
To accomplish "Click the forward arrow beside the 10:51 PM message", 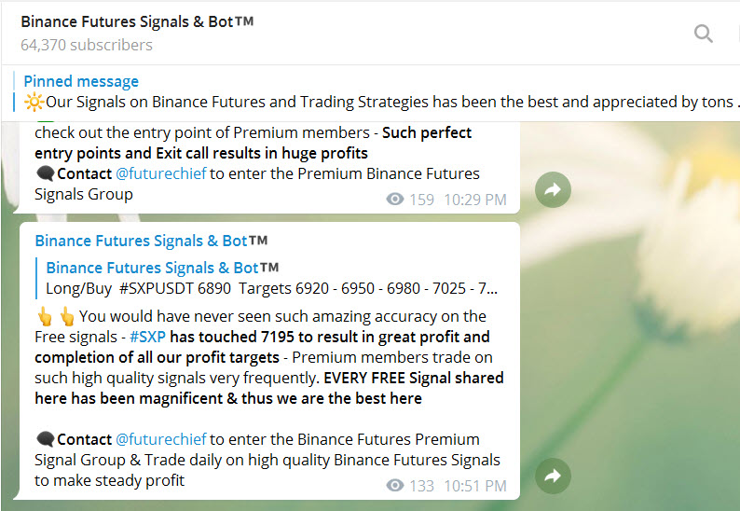I will coord(553,476).
